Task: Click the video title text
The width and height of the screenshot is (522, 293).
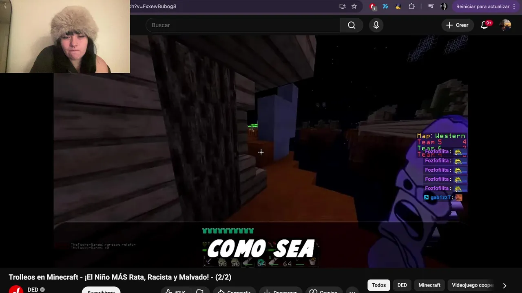Action: tap(120, 277)
